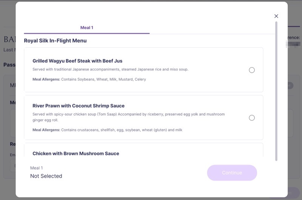
Task: Close the meal selection dialog
Action: (276, 16)
